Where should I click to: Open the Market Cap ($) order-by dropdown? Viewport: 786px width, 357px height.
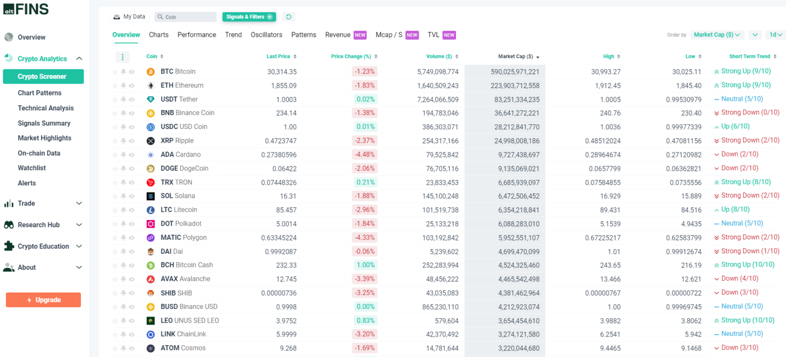pyautogui.click(x=717, y=34)
